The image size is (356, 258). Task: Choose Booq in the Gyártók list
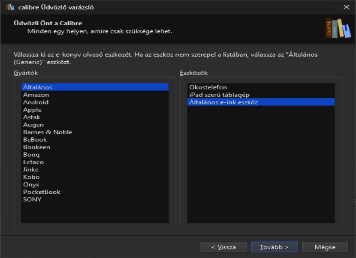point(95,155)
